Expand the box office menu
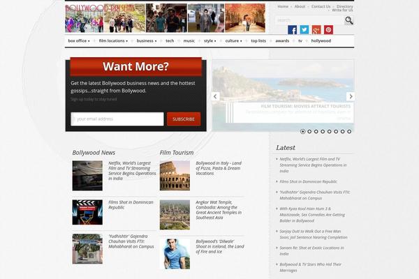Screen dimensions: 419x279 (x=79, y=41)
